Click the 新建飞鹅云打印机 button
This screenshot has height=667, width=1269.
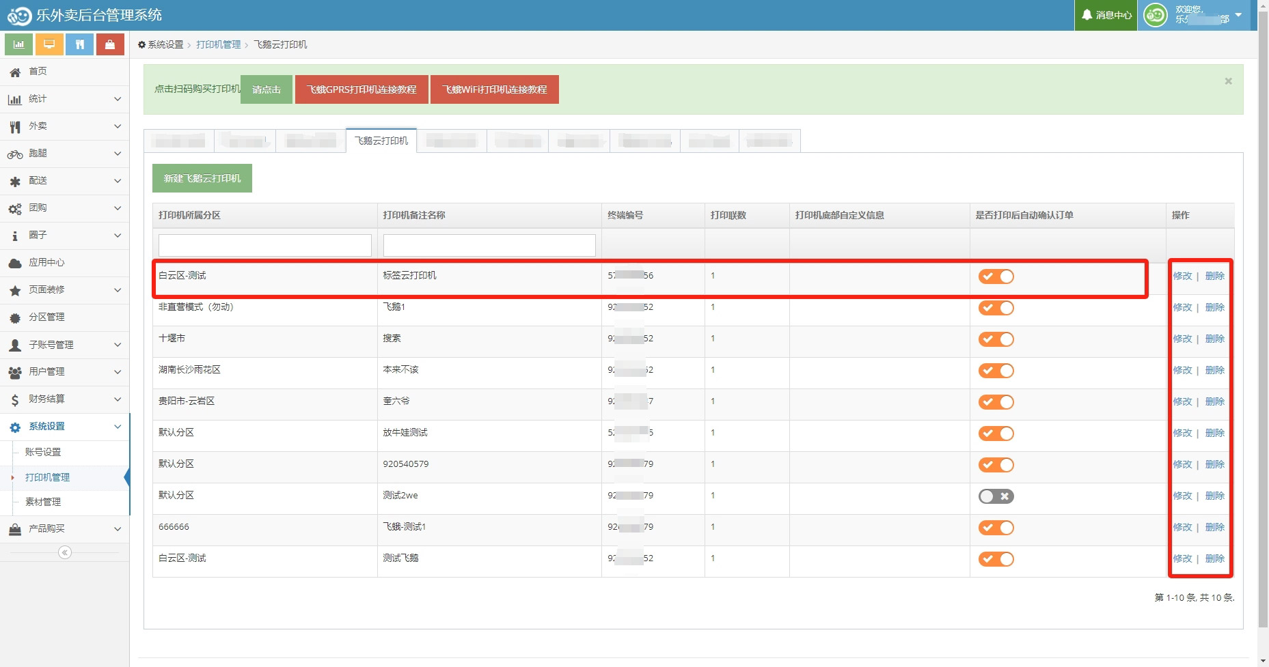pyautogui.click(x=202, y=178)
